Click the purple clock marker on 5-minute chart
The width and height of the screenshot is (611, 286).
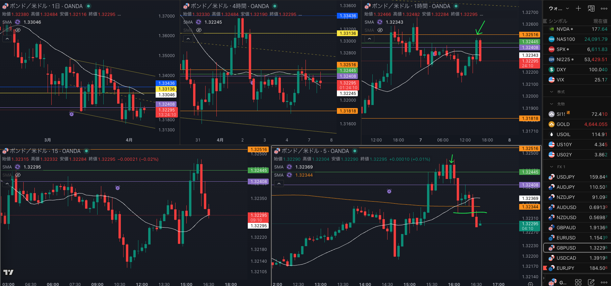[x=389, y=191]
